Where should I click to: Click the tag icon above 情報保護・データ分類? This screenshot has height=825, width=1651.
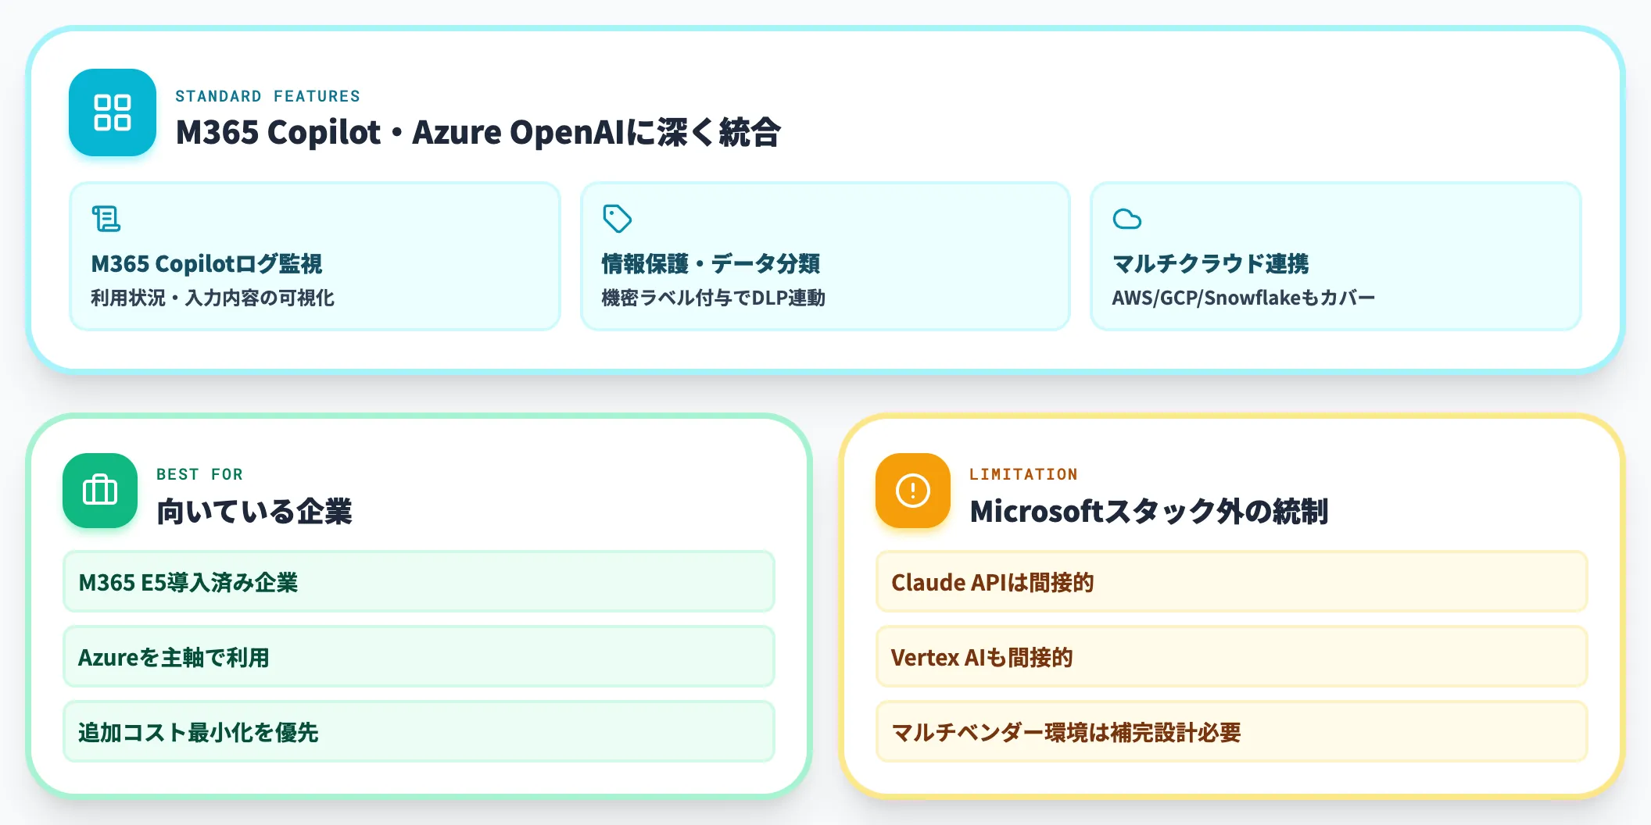click(617, 219)
